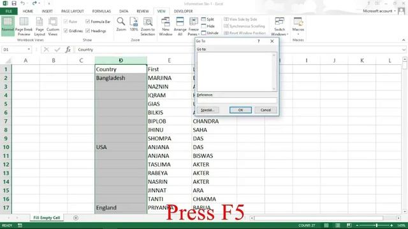Set zoom to 100%
408x229 pixels.
pos(134,24)
